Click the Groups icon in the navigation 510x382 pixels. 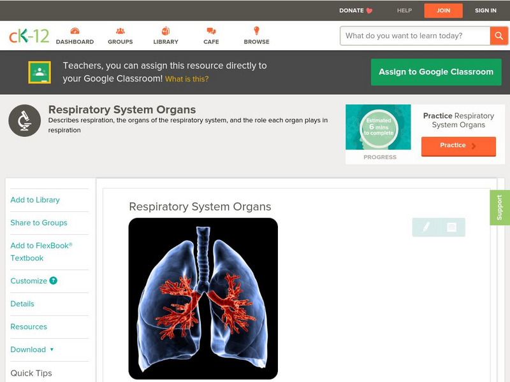[120, 30]
